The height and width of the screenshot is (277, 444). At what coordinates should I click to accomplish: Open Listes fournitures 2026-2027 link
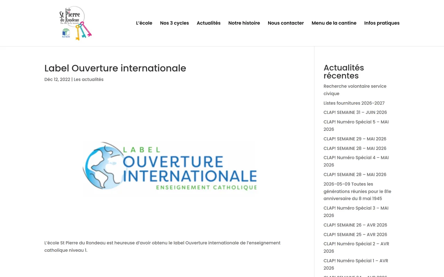click(x=354, y=103)
